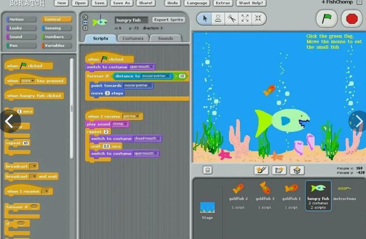Switch to the Costumes tab
Image resolution: width=366 pixels, height=239 pixels.
click(x=133, y=38)
